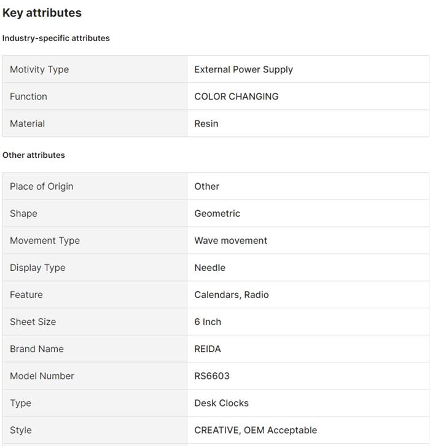
Task: Select the Needle display value
Action: [209, 268]
